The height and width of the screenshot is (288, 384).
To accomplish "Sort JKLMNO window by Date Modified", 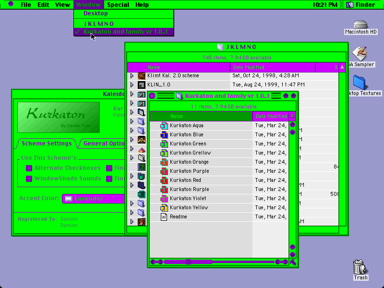I will [x=273, y=67].
